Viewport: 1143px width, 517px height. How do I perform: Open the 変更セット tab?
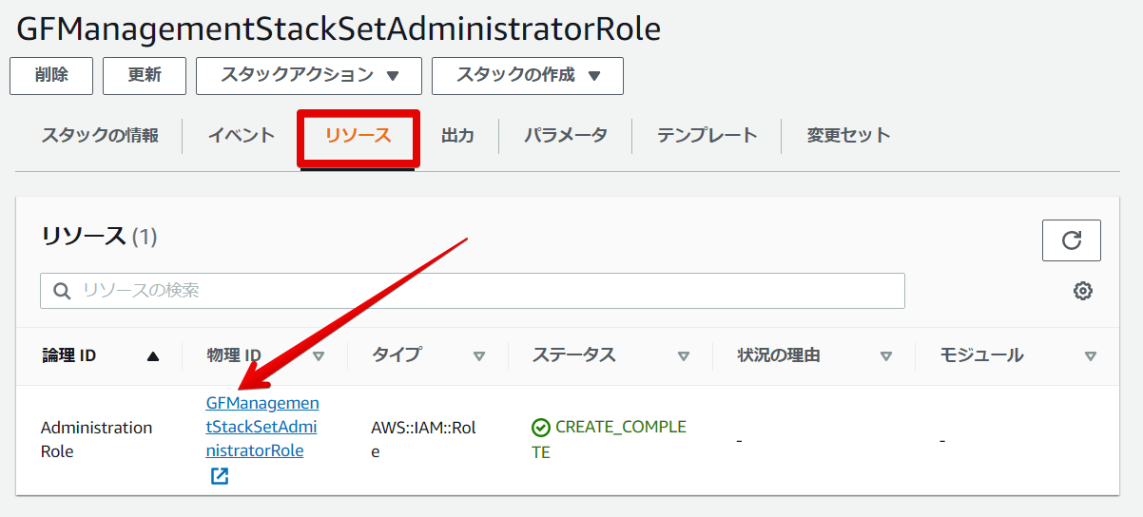click(x=849, y=135)
